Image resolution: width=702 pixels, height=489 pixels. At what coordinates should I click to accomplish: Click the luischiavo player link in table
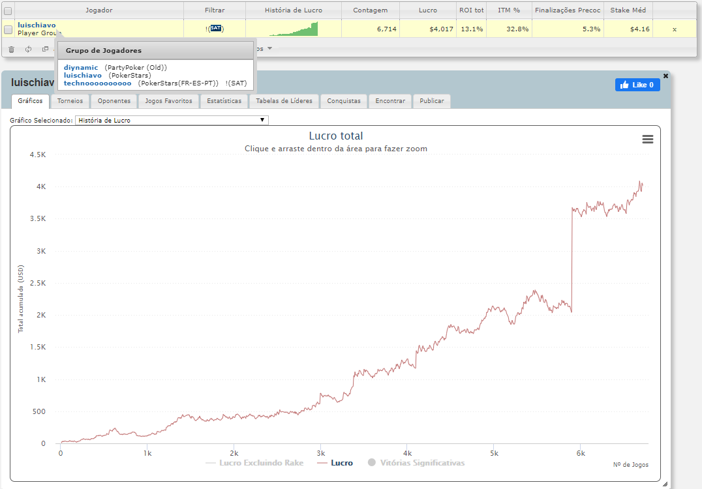37,25
